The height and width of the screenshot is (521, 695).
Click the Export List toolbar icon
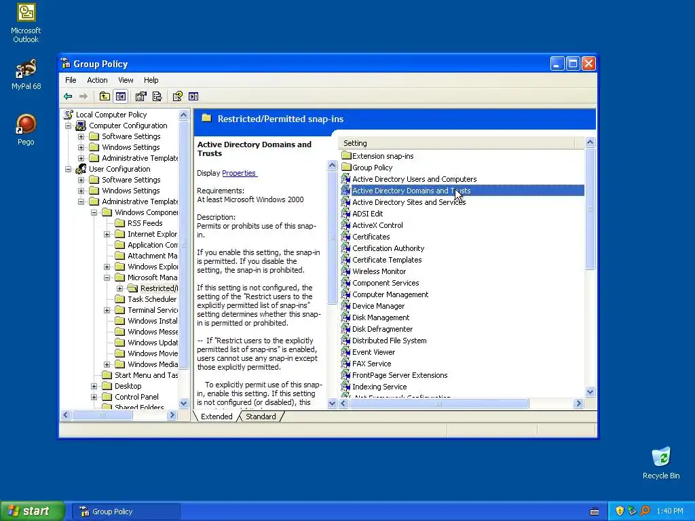click(157, 96)
